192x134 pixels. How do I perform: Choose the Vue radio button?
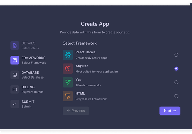tap(176, 82)
